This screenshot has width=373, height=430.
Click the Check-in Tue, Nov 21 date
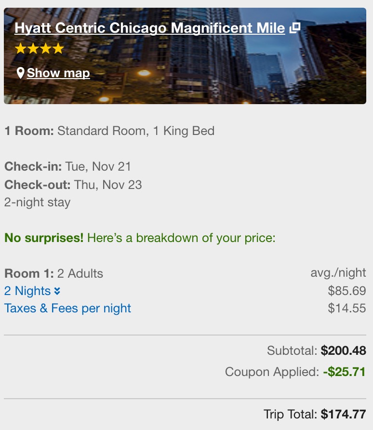(x=98, y=167)
